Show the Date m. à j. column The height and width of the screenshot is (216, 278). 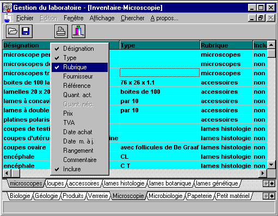[x=79, y=141]
